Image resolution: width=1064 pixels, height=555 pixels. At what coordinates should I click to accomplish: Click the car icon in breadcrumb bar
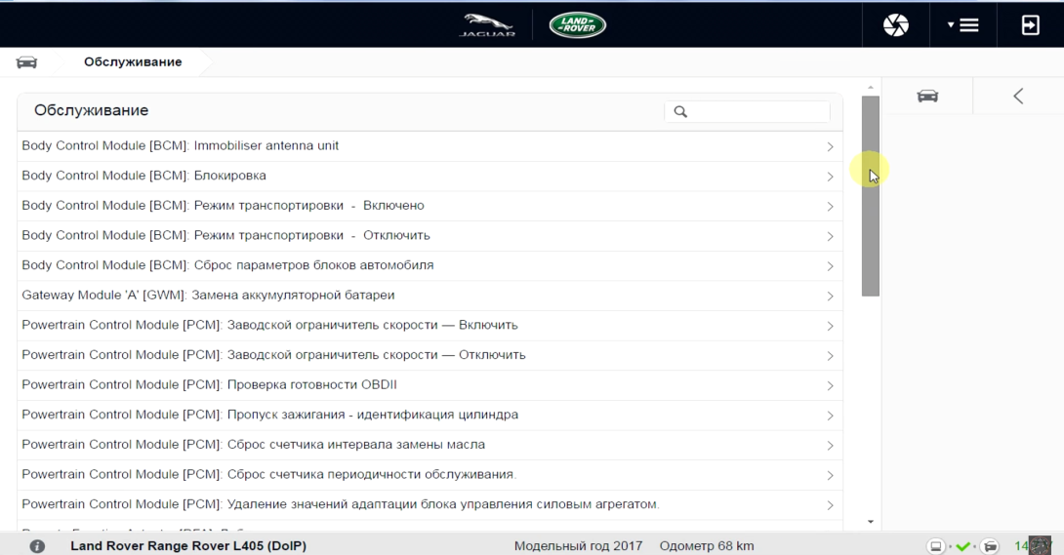[26, 62]
